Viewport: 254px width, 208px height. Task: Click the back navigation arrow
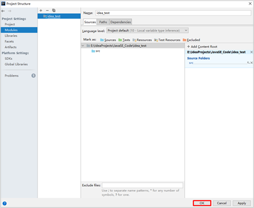[3, 11]
